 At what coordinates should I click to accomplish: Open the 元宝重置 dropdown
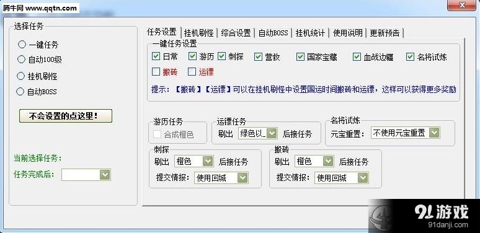pos(406,133)
